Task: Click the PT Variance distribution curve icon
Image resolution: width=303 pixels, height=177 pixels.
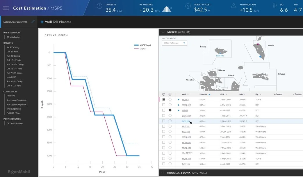Action: coord(166,9)
